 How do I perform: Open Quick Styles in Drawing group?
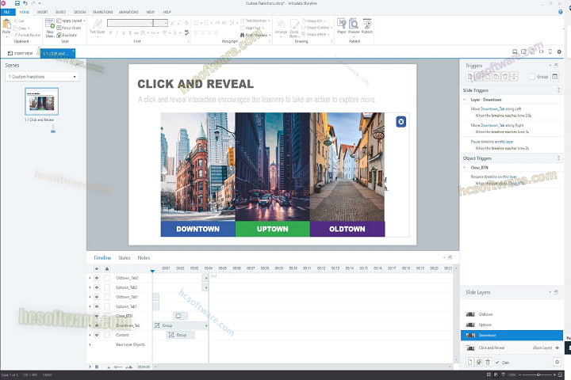294,28
